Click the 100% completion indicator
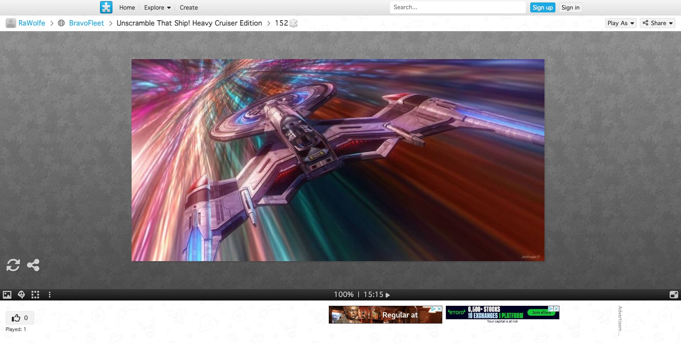Screen dimensions: 681x343 (x=344, y=295)
